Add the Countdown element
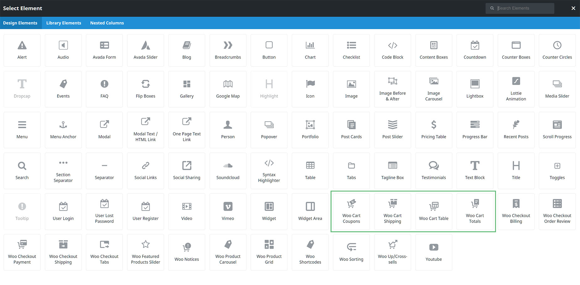The image size is (580, 285). [475, 50]
